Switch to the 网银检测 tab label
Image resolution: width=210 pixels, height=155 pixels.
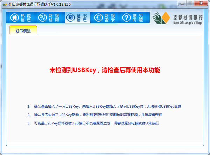coord(54,18)
